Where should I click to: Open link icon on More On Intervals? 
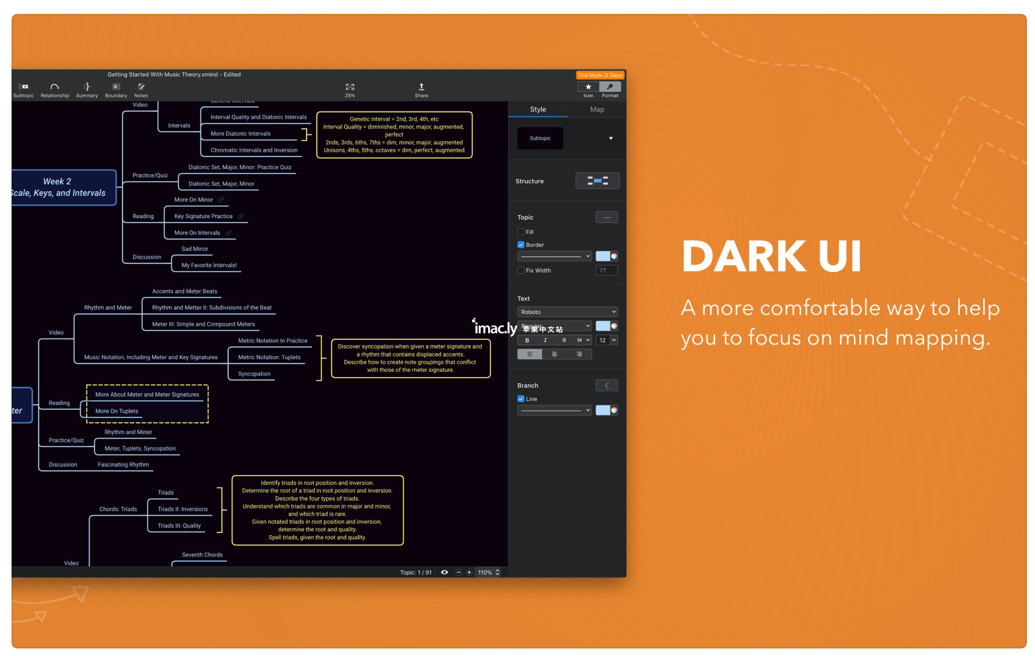tap(229, 233)
